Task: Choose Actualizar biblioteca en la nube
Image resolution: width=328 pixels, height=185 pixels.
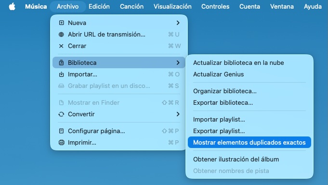Action: point(249,62)
